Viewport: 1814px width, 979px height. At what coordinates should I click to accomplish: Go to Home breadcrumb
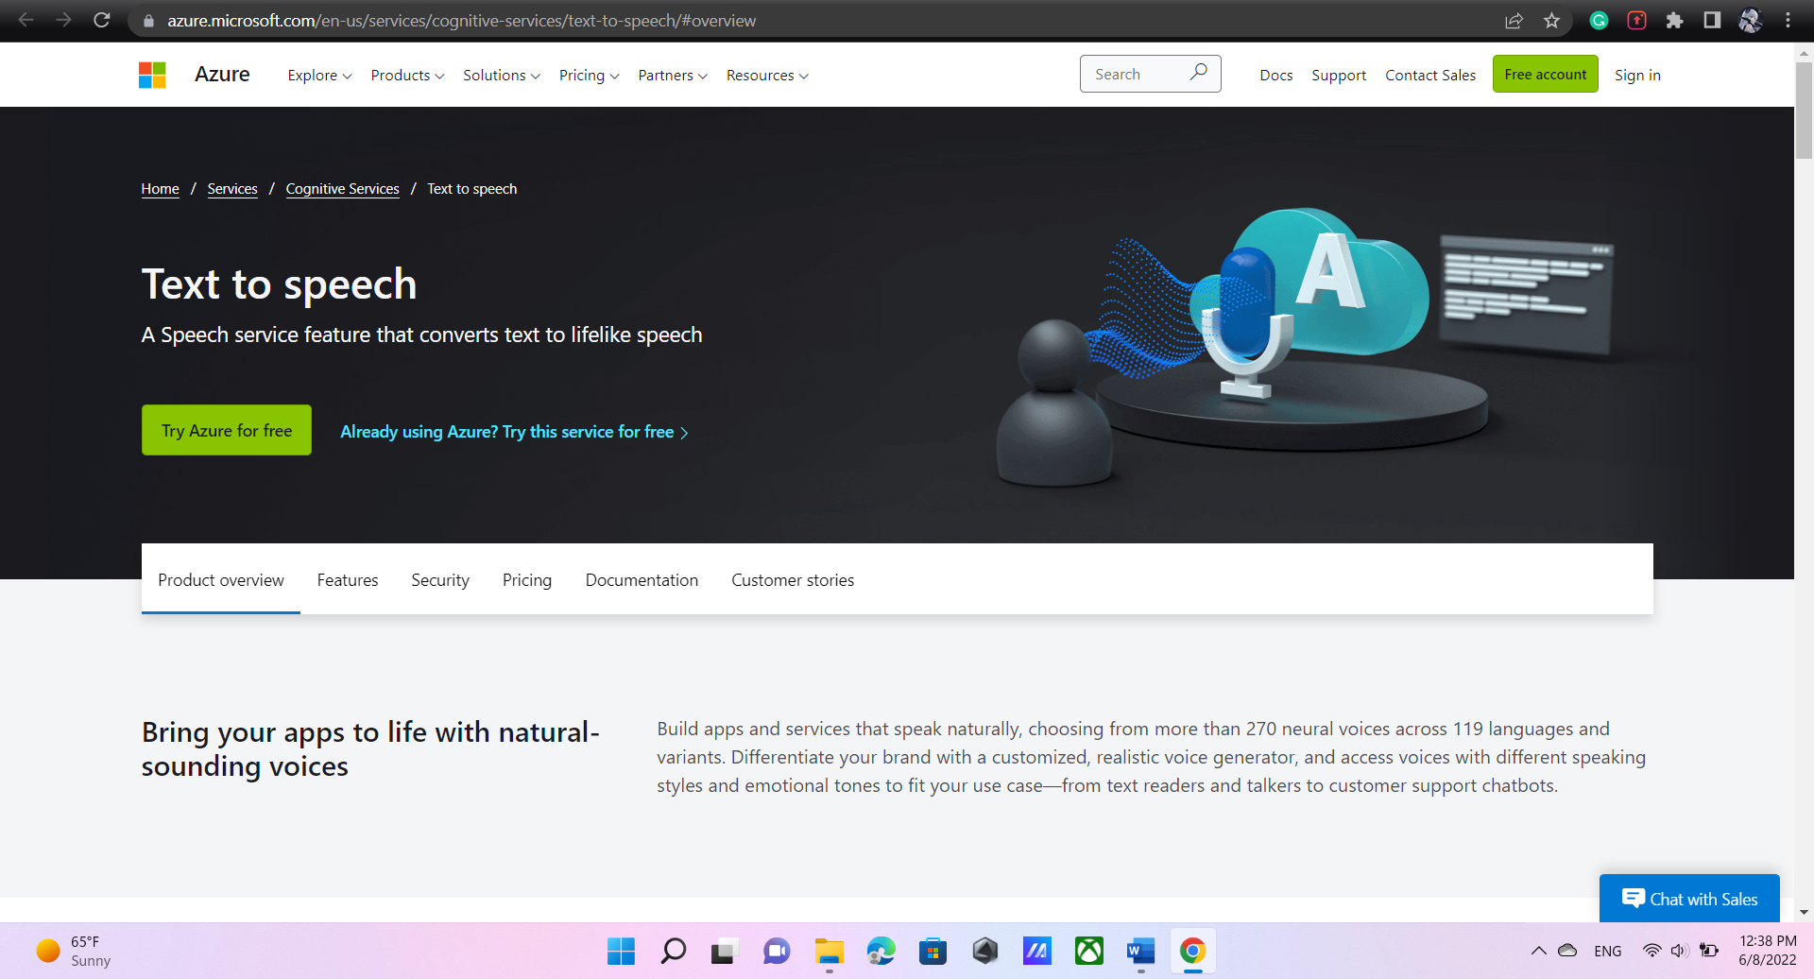tap(160, 189)
